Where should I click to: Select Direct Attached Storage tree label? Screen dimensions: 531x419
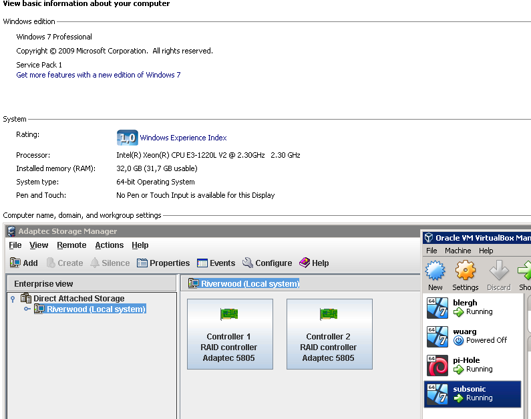pyautogui.click(x=79, y=299)
